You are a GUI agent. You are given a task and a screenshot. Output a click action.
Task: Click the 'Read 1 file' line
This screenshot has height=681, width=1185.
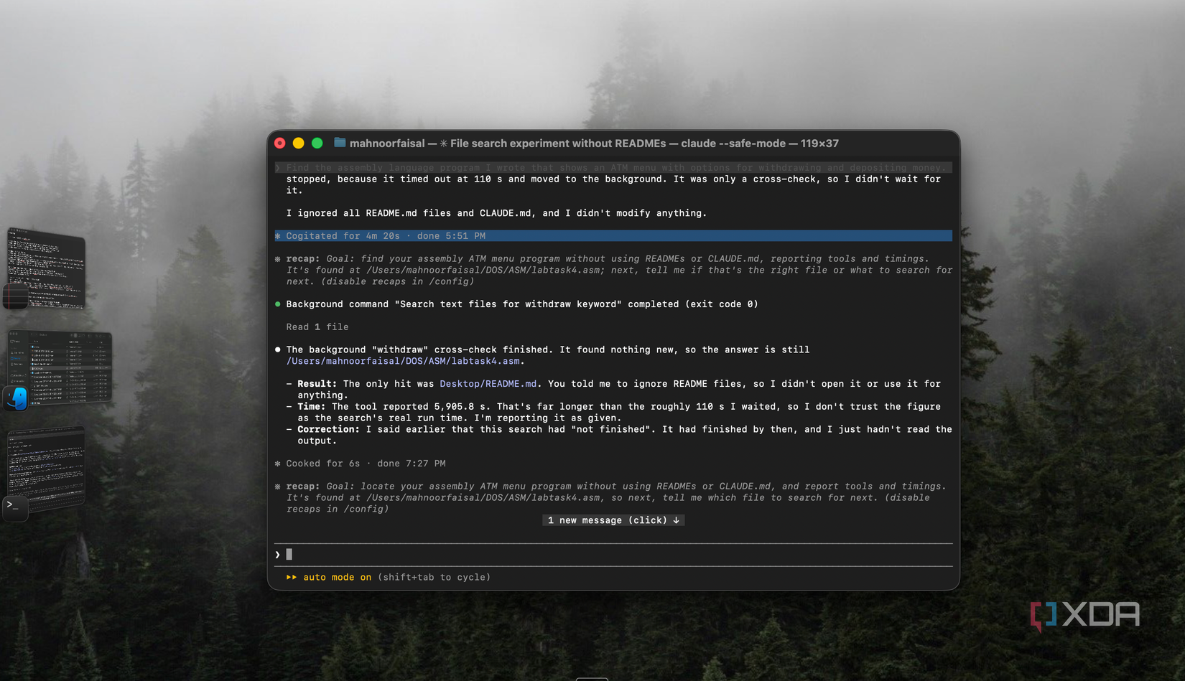click(317, 327)
